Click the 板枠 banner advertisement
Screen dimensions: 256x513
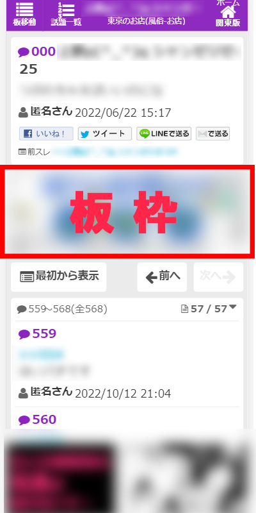127,212
